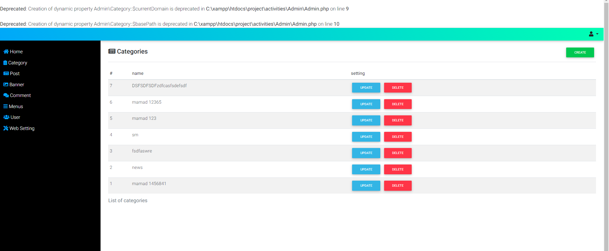This screenshot has width=609, height=251.
Task: Update the mamad 1456841 category
Action: pyautogui.click(x=366, y=186)
